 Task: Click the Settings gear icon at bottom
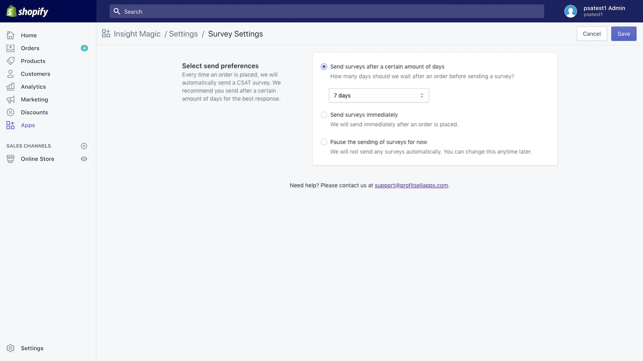click(x=10, y=348)
